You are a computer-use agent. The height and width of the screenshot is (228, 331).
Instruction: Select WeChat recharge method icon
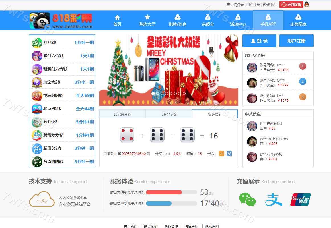(247, 200)
